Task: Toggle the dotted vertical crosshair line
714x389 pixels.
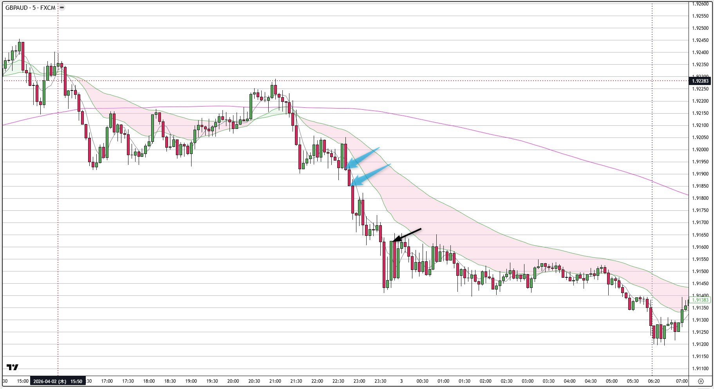Action: tap(59, 196)
